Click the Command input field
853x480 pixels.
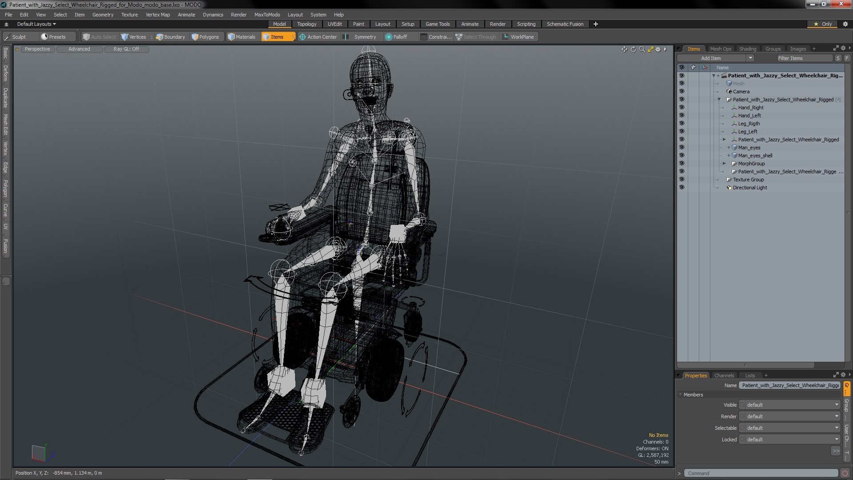(x=761, y=473)
